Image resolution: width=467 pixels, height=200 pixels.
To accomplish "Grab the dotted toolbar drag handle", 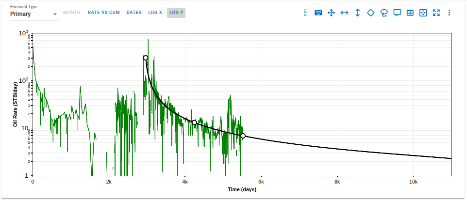I will (305, 13).
